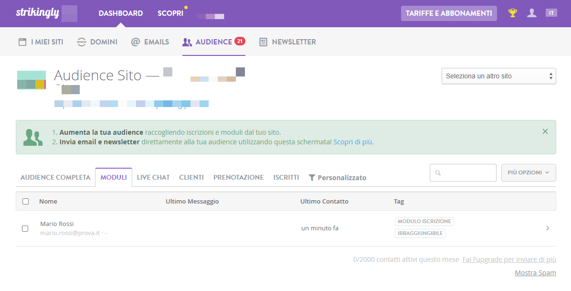
Task: Switch to Newsletter tab
Action: point(287,42)
